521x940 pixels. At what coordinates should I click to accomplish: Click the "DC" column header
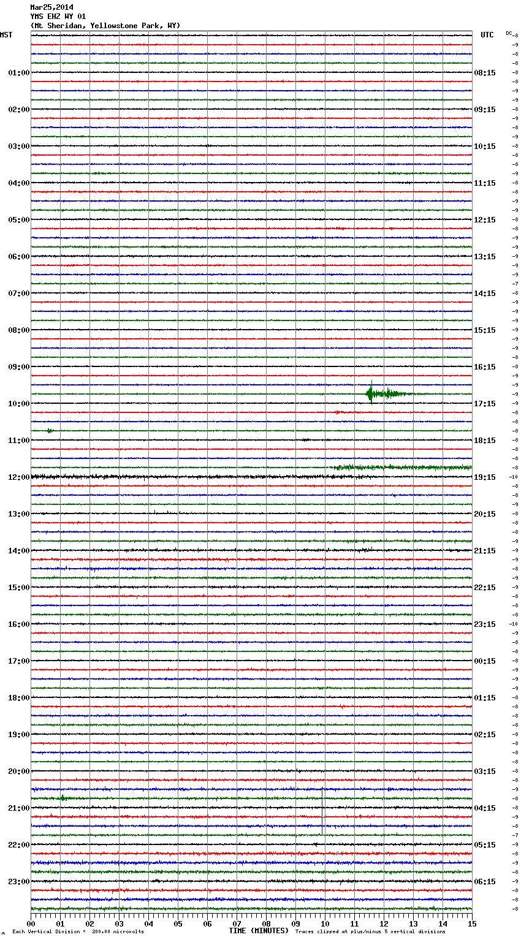pos(509,33)
